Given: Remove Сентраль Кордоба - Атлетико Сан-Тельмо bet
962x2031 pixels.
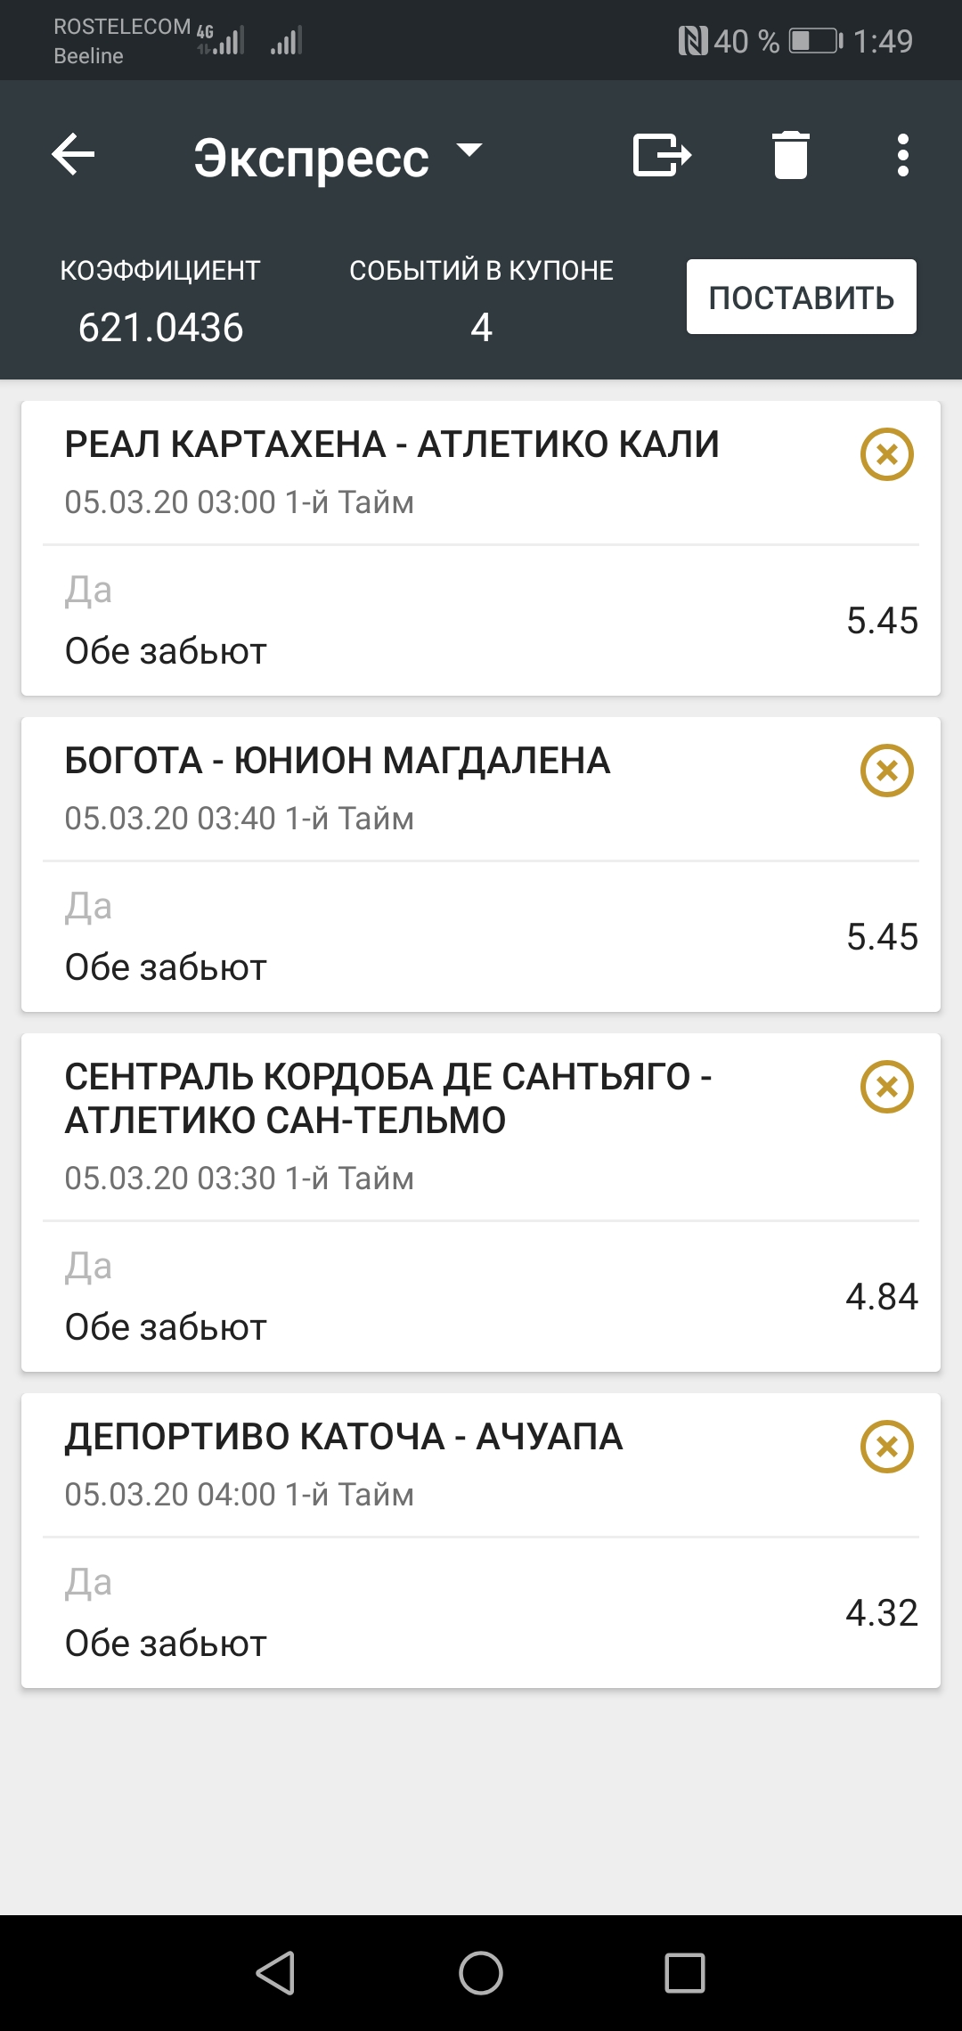Looking at the screenshot, I should [x=886, y=1087].
